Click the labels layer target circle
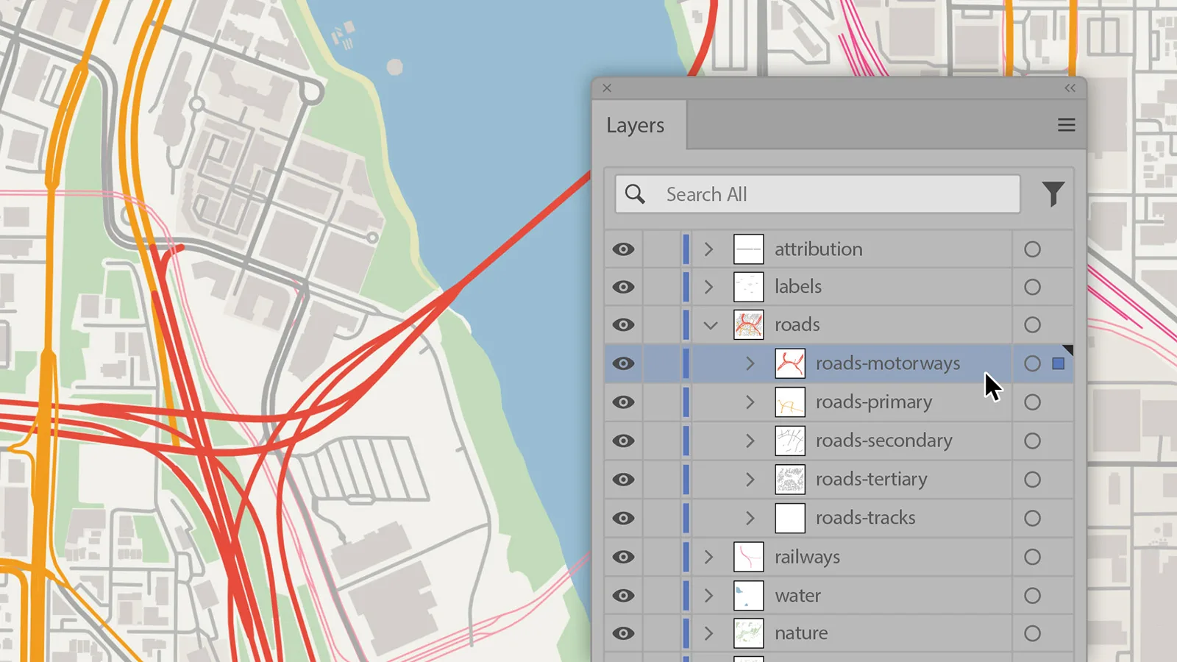 (1032, 287)
